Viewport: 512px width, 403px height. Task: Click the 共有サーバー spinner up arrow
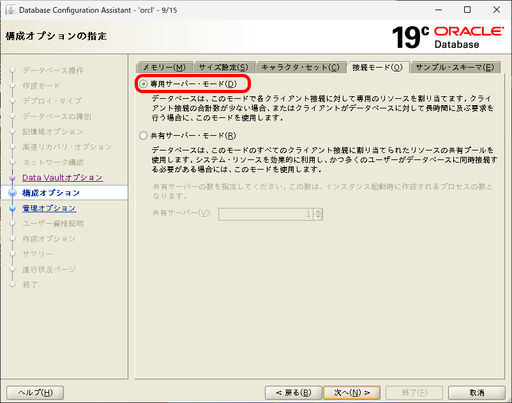point(317,211)
